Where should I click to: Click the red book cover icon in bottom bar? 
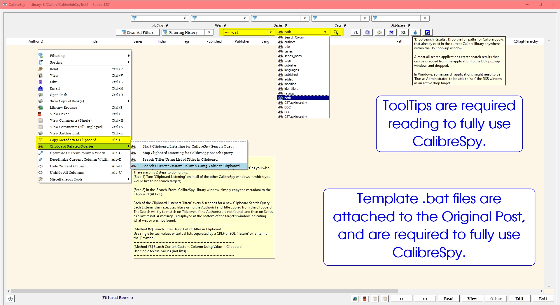(x=365, y=299)
